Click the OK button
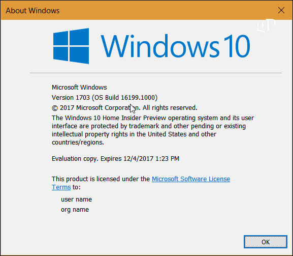The width and height of the screenshot is (293, 256). click(x=266, y=242)
